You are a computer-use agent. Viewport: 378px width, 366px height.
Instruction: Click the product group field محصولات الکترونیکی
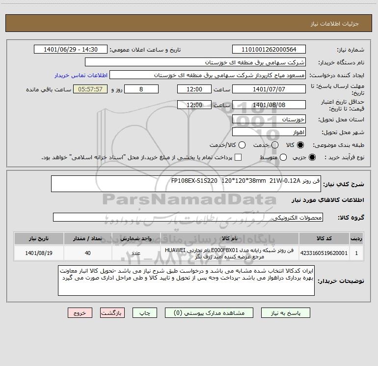pyautogui.click(x=188, y=217)
